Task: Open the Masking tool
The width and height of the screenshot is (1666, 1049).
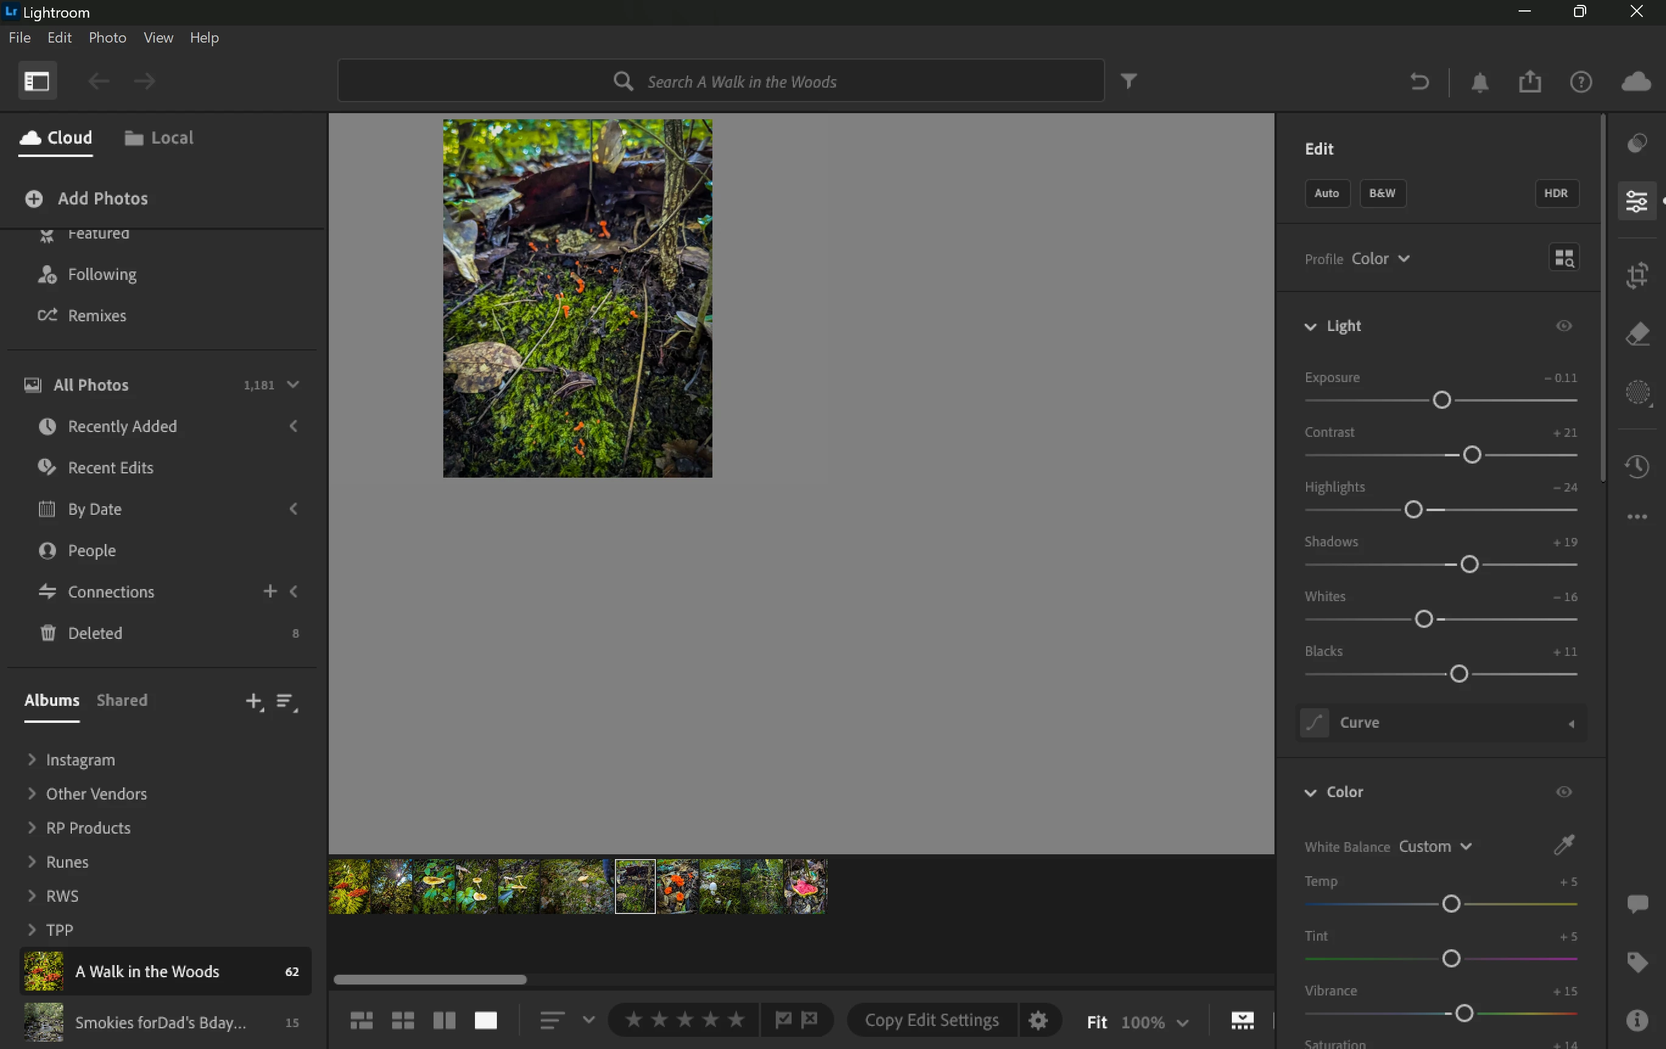Action: pyautogui.click(x=1637, y=393)
